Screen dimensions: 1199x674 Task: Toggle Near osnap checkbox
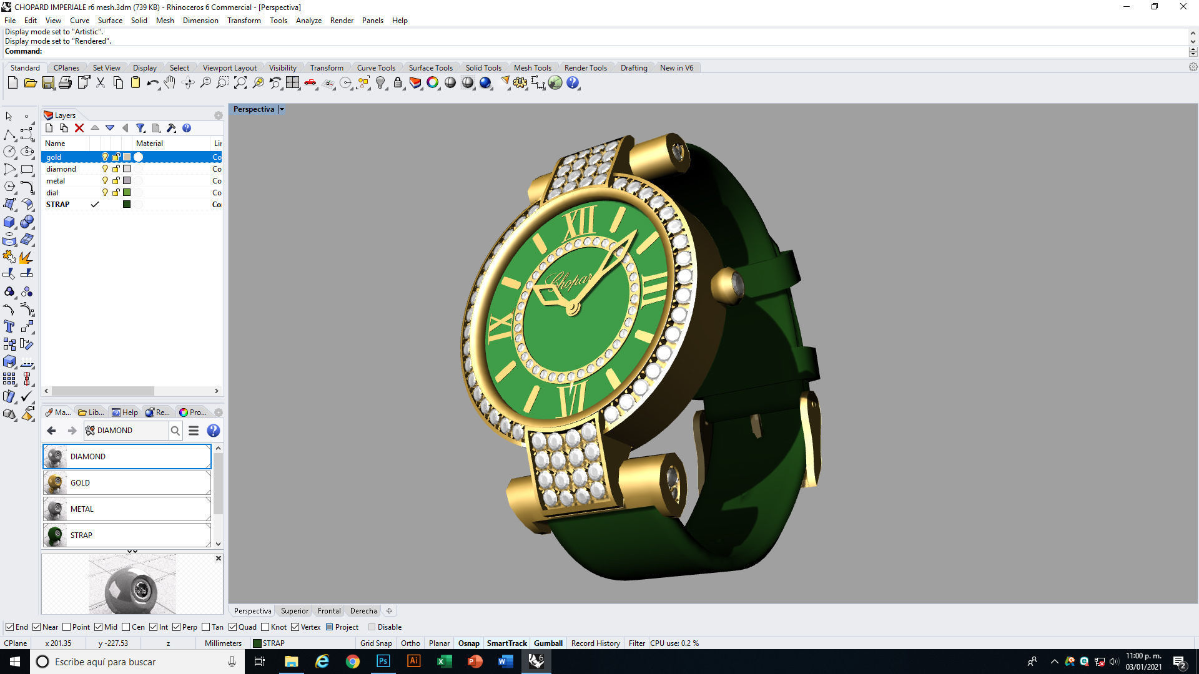pyautogui.click(x=36, y=627)
